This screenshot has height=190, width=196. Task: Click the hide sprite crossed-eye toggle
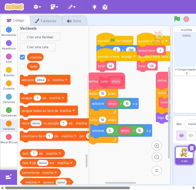191,136
